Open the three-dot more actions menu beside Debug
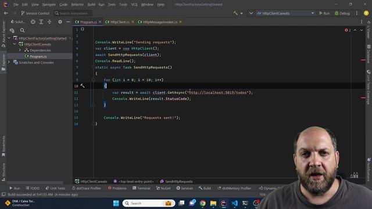Screen dimensions: 372x209 point(356,13)
